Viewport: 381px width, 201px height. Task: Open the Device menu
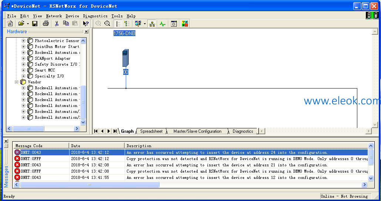coord(72,16)
